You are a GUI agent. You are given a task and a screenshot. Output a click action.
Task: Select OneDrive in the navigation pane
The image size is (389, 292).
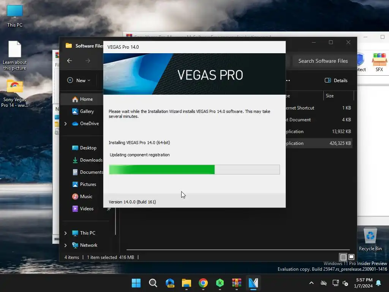pos(85,124)
